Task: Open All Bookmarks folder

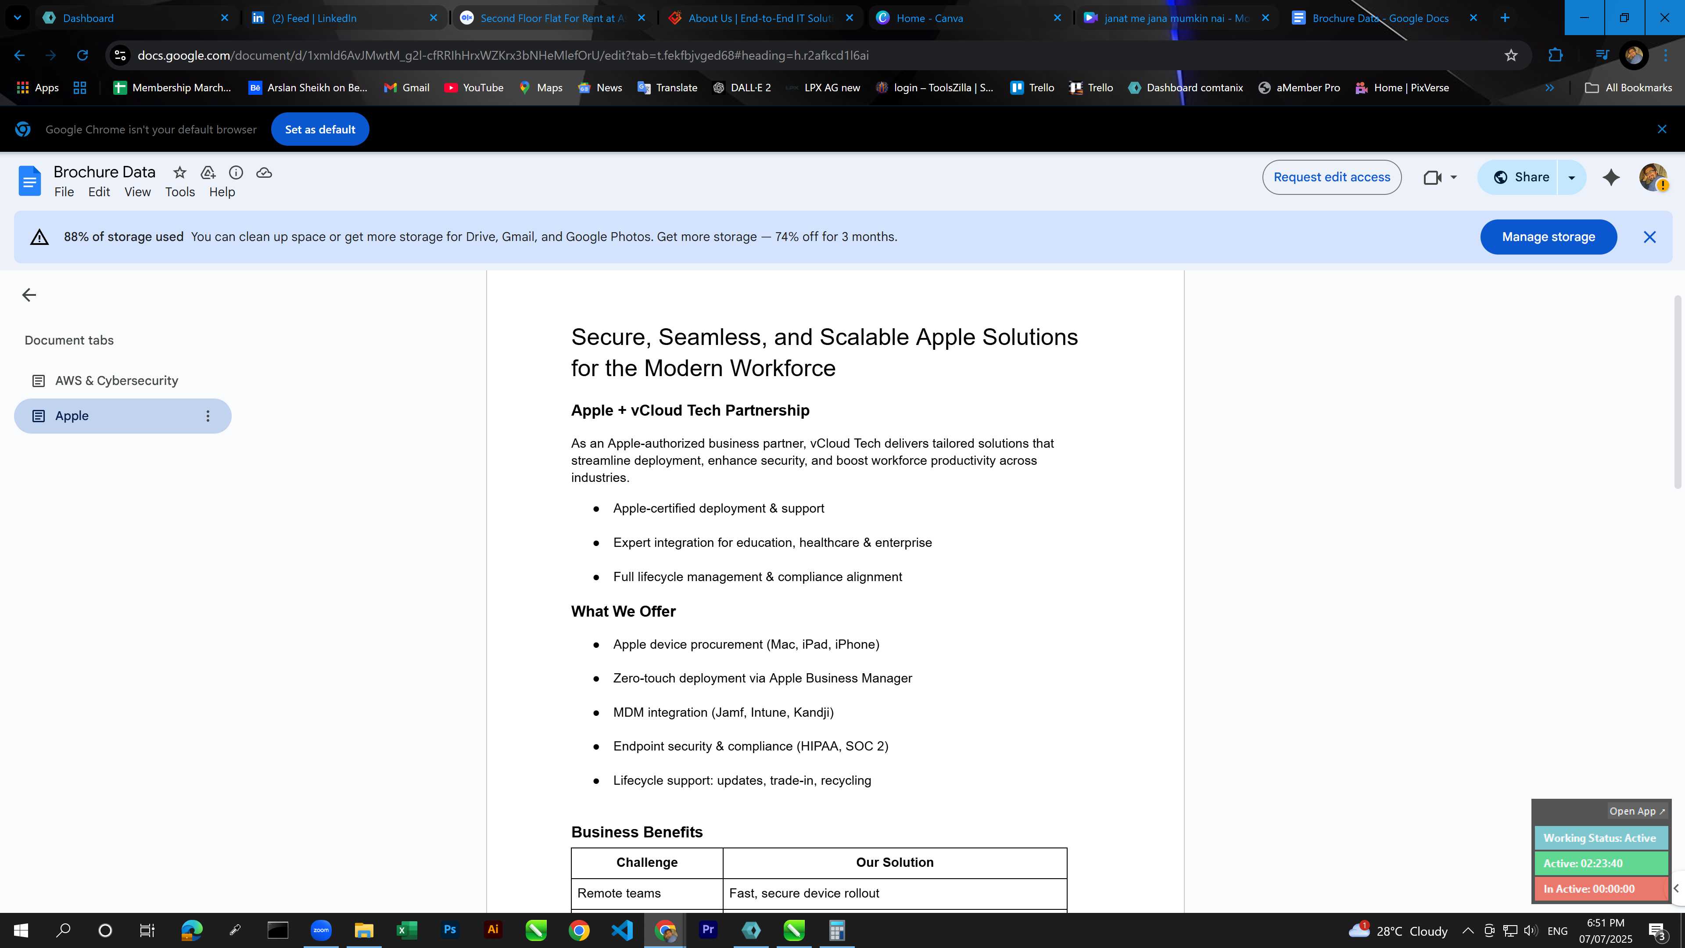Action: (1629, 88)
